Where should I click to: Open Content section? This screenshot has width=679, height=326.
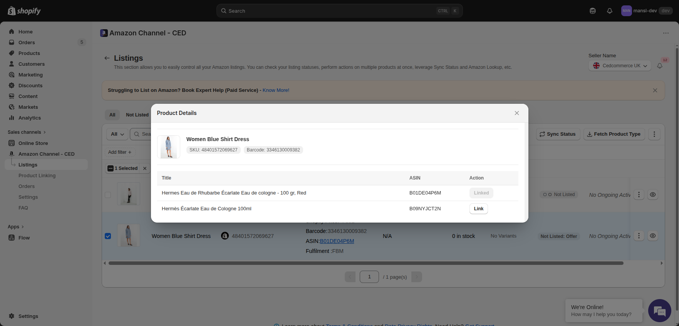click(28, 96)
